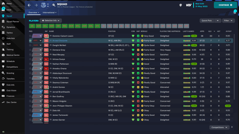Expand the Selection Info dropdown

click(x=51, y=21)
